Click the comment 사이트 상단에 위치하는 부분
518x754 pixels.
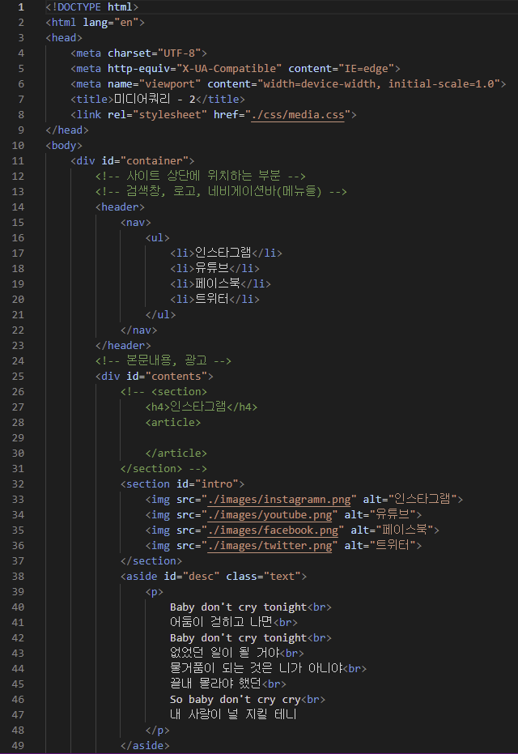coord(201,177)
